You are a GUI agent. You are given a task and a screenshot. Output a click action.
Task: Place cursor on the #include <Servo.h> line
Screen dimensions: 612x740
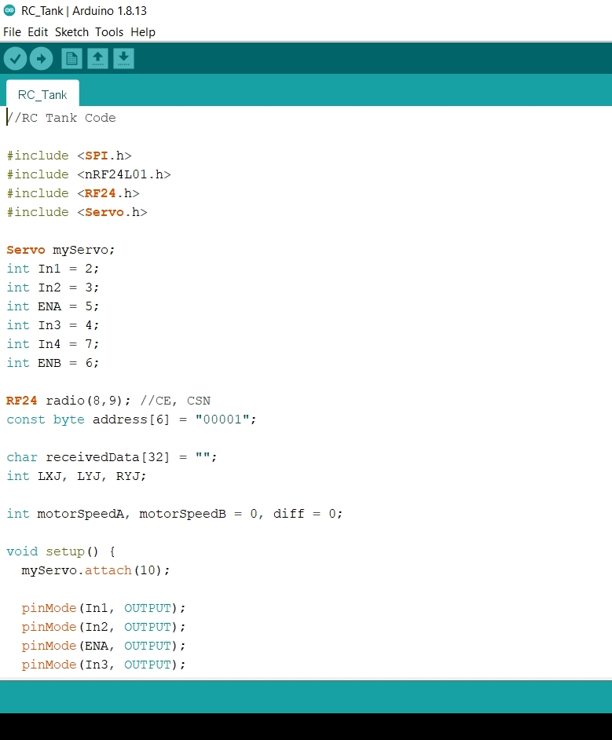point(77,212)
